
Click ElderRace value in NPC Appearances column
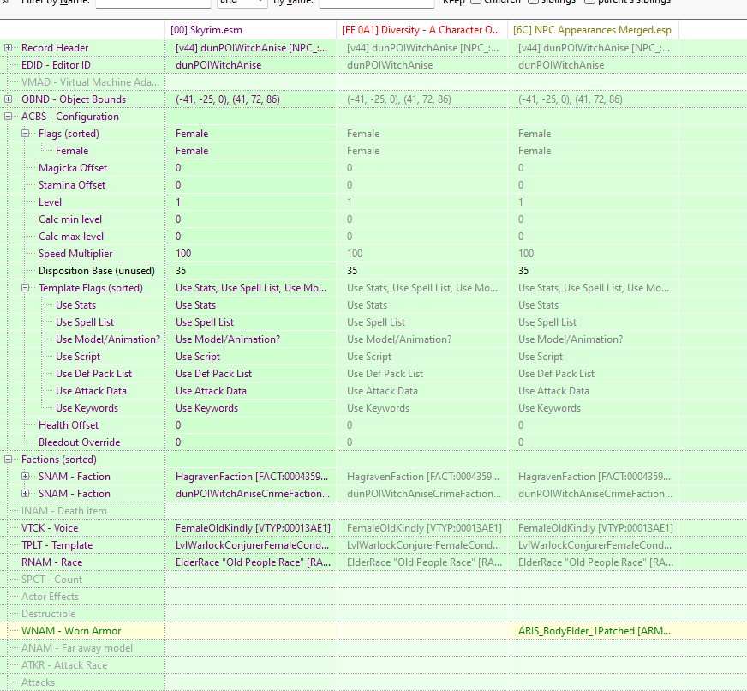[593, 562]
